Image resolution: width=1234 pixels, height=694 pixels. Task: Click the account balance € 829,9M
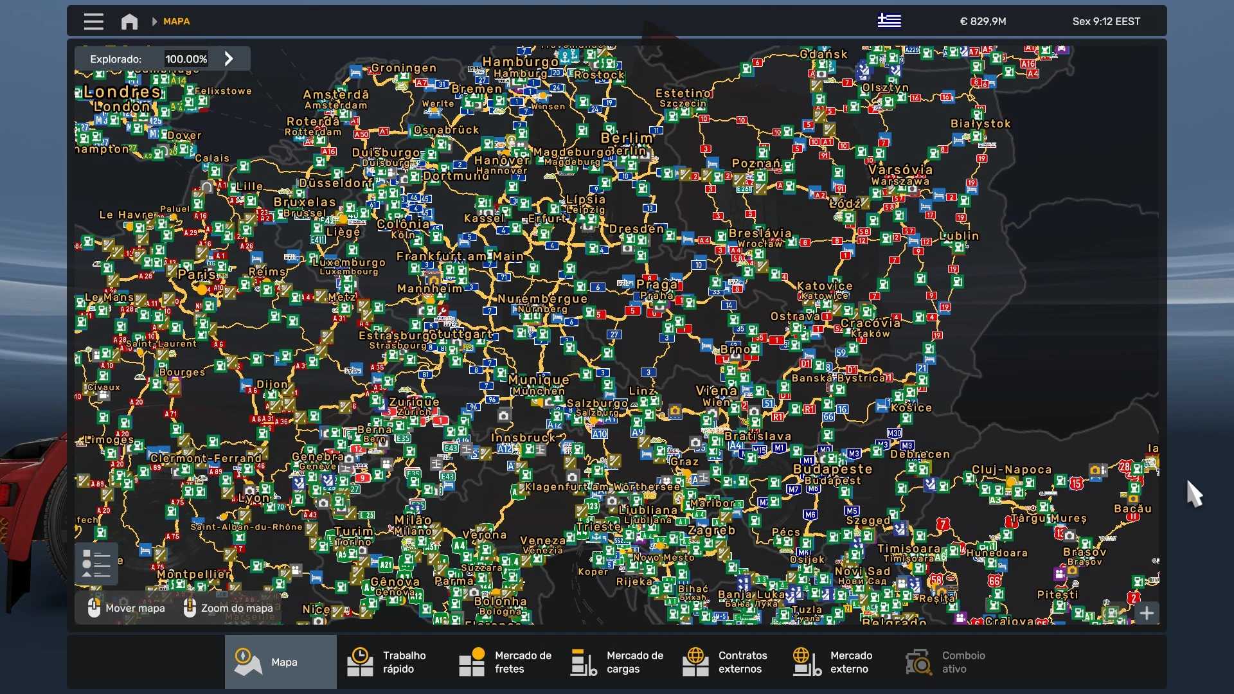pos(983,22)
